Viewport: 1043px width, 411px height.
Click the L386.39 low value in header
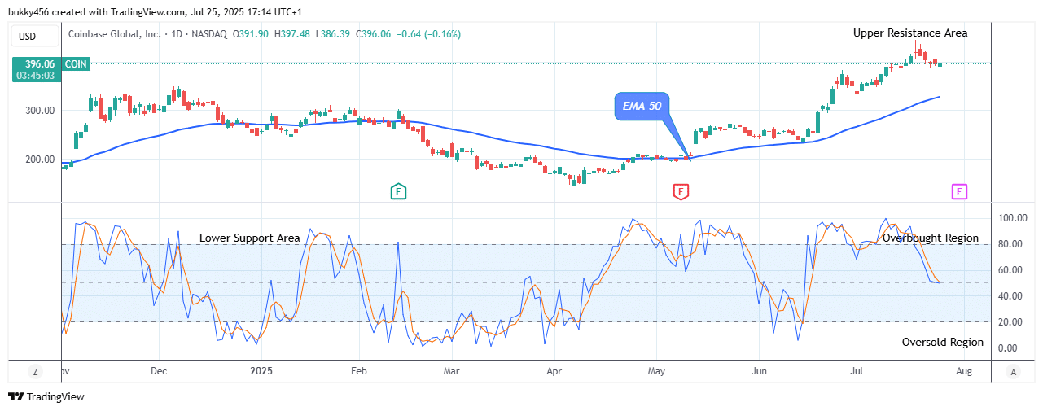pyautogui.click(x=333, y=34)
